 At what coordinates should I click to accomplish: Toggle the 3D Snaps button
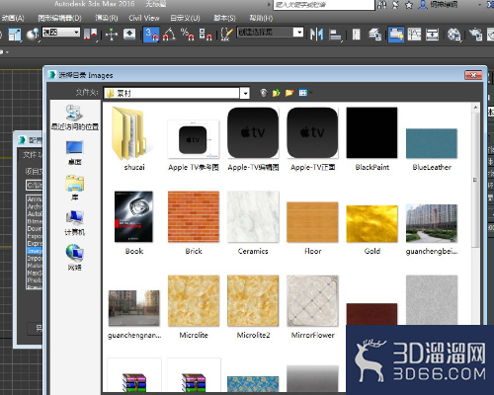pos(151,35)
